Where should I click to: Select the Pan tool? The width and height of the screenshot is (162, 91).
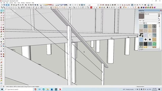pos(3,42)
